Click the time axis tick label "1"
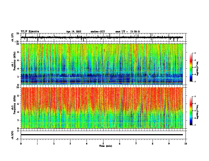209x161 pixels. coord(37,144)
